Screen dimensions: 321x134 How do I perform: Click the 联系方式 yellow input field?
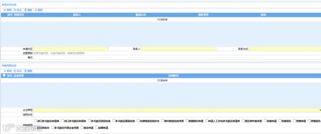(x=285, y=49)
